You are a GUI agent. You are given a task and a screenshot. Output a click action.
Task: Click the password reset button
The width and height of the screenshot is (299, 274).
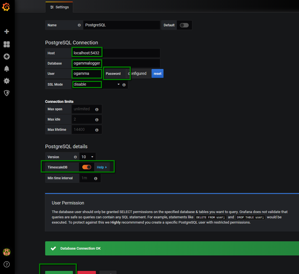[157, 74]
